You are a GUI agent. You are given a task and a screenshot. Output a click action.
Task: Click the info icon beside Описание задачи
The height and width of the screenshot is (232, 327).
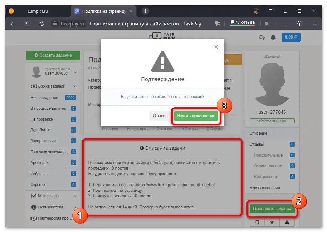142,148
